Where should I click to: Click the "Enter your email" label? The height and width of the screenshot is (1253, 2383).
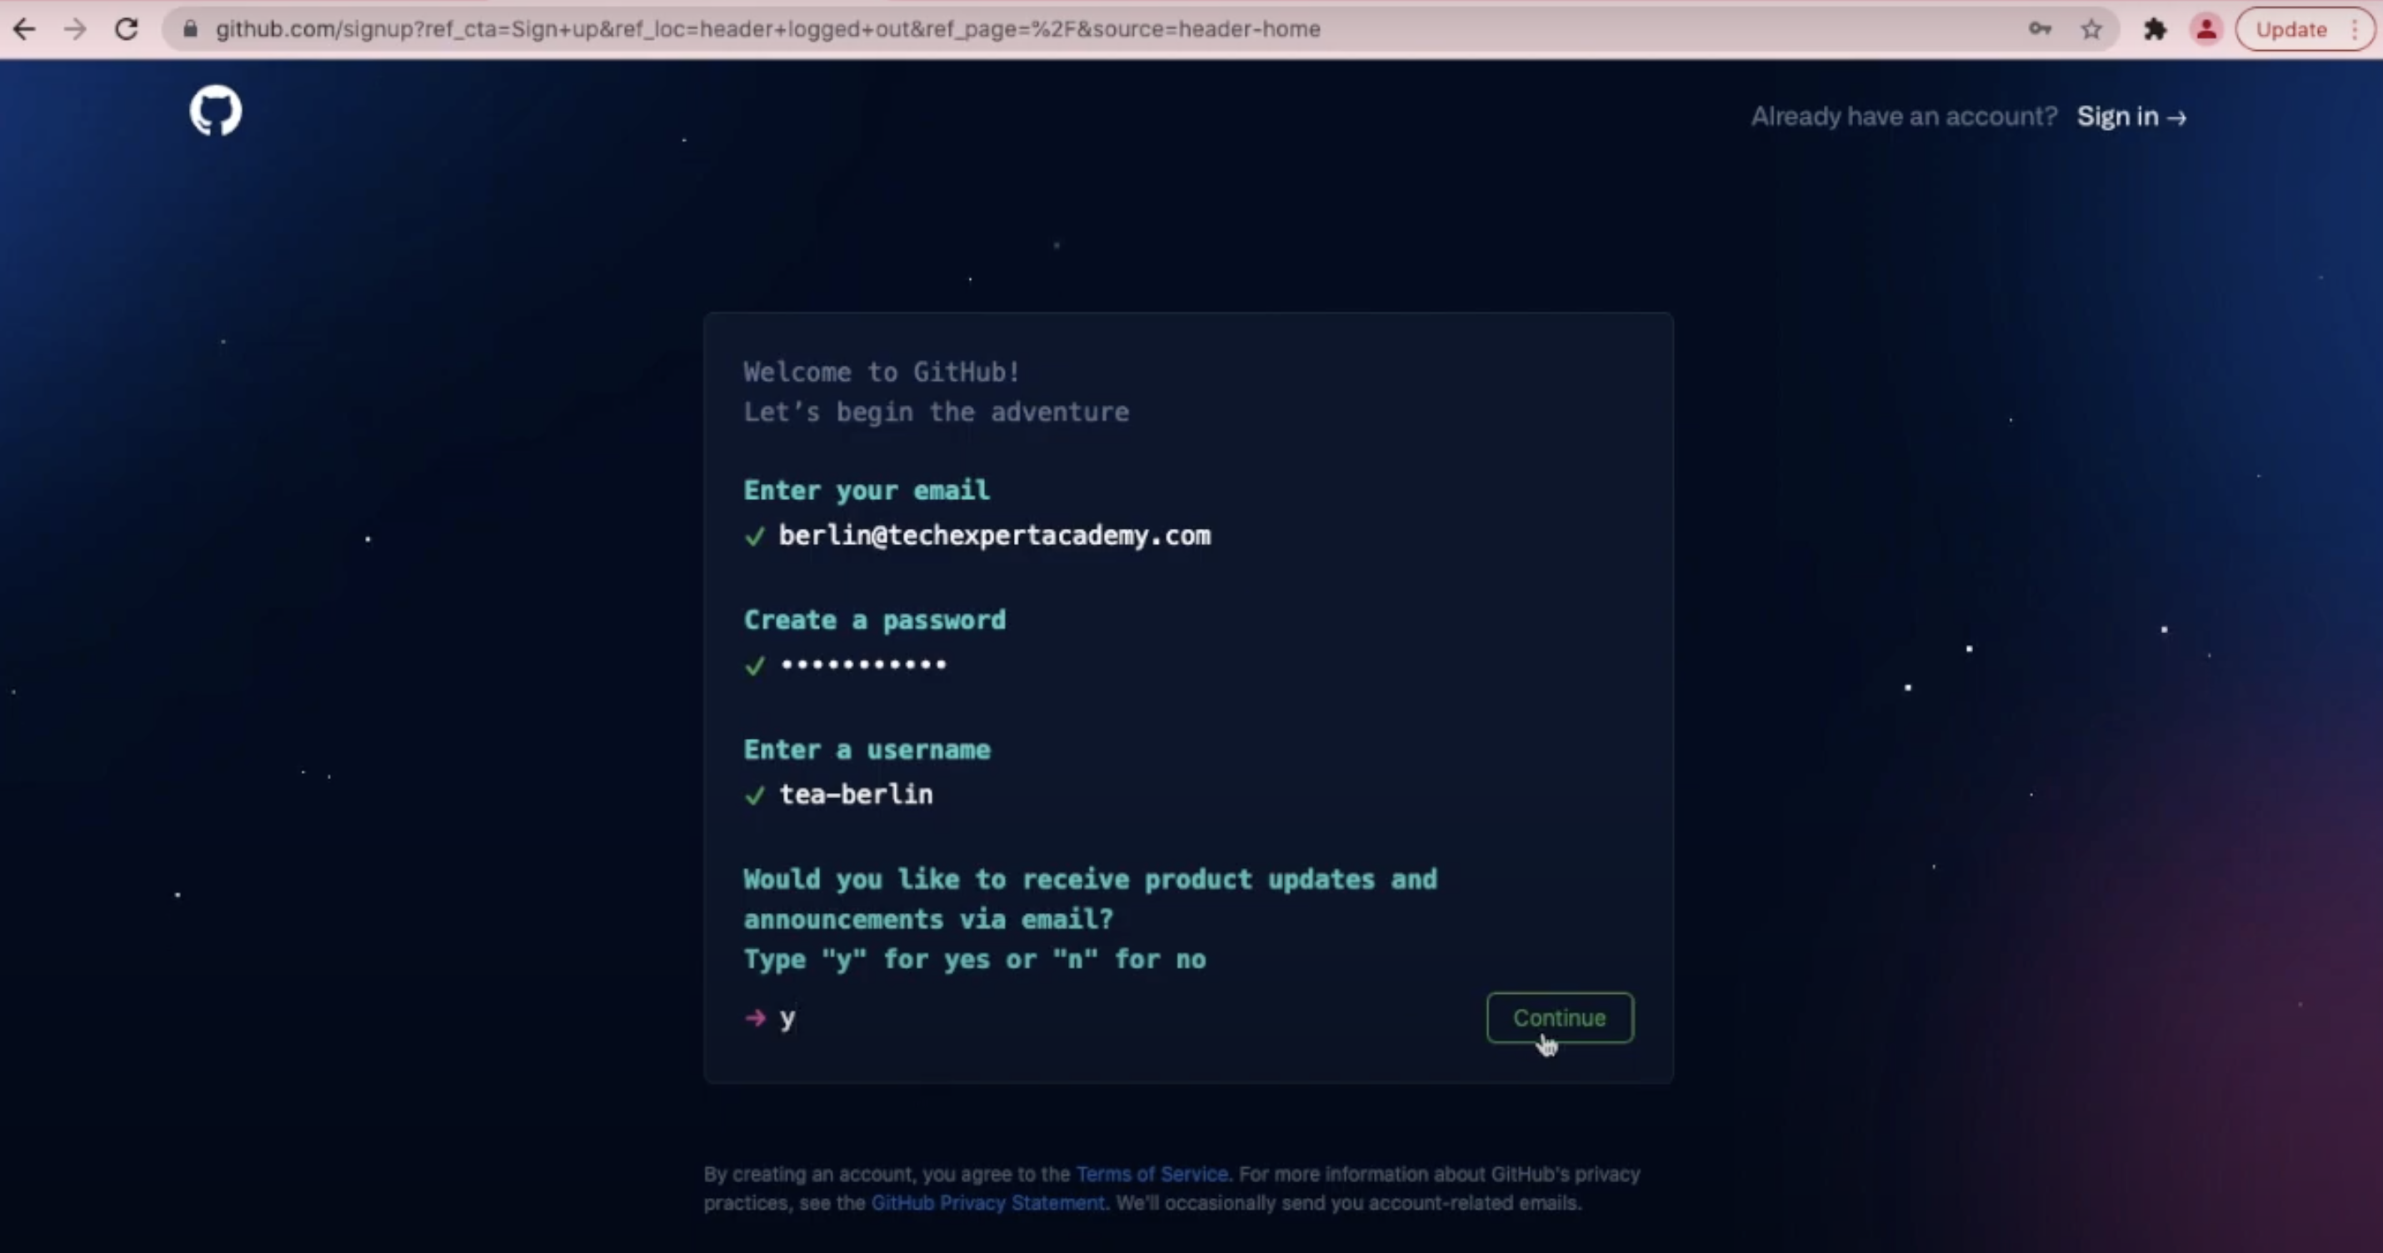click(x=867, y=490)
